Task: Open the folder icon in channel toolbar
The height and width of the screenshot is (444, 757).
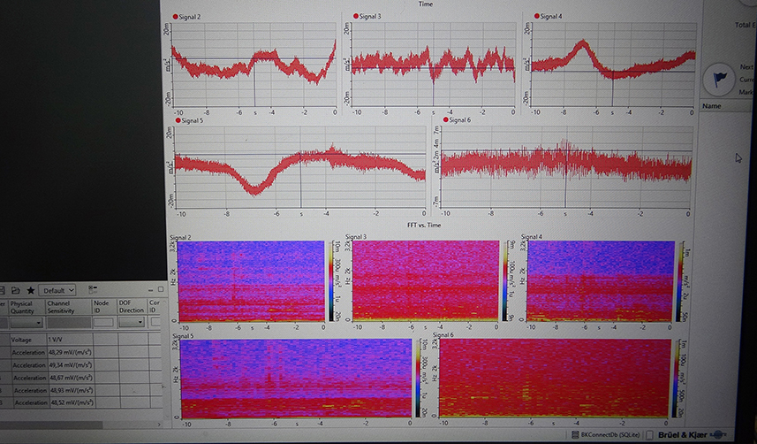Action: click(15, 290)
